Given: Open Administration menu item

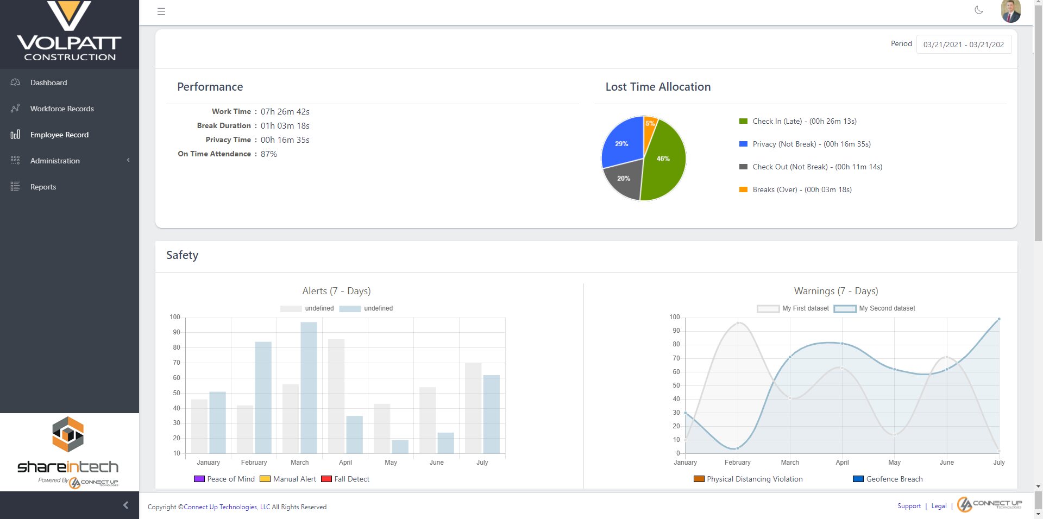Looking at the screenshot, I should (x=70, y=161).
